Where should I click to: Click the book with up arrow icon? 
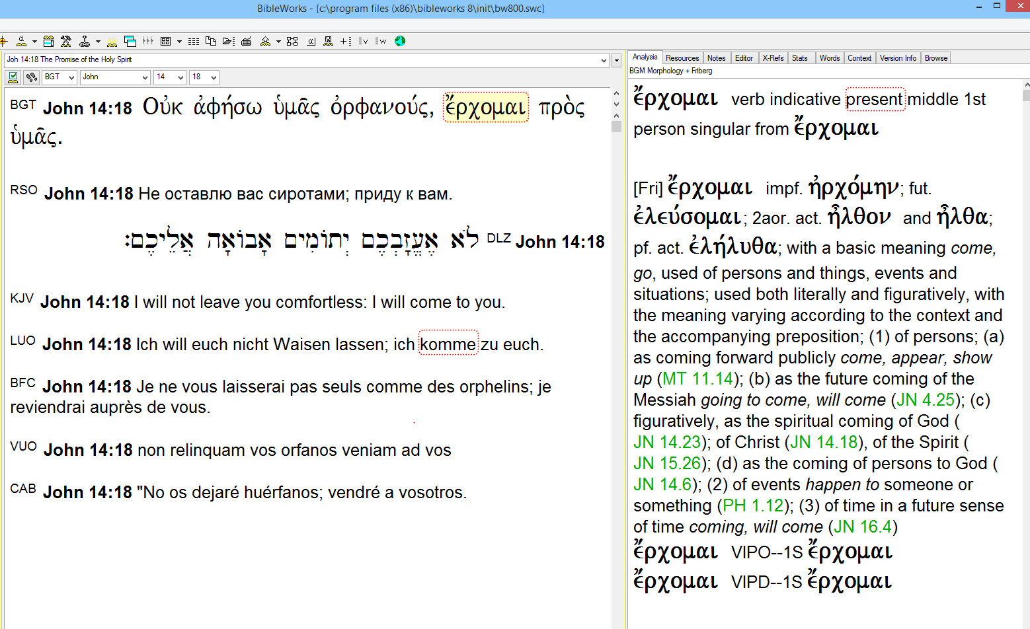pyautogui.click(x=266, y=41)
